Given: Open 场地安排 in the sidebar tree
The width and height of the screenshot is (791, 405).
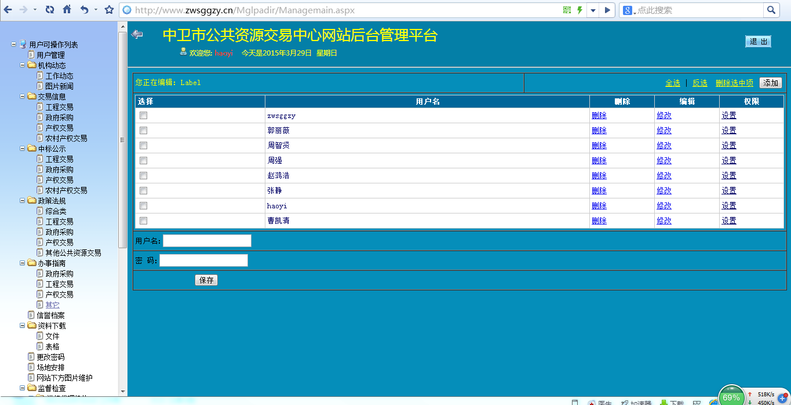Looking at the screenshot, I should click(x=51, y=367).
